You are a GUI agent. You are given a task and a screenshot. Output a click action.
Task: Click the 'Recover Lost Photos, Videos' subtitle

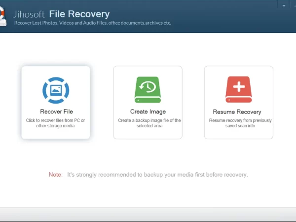coord(93,23)
